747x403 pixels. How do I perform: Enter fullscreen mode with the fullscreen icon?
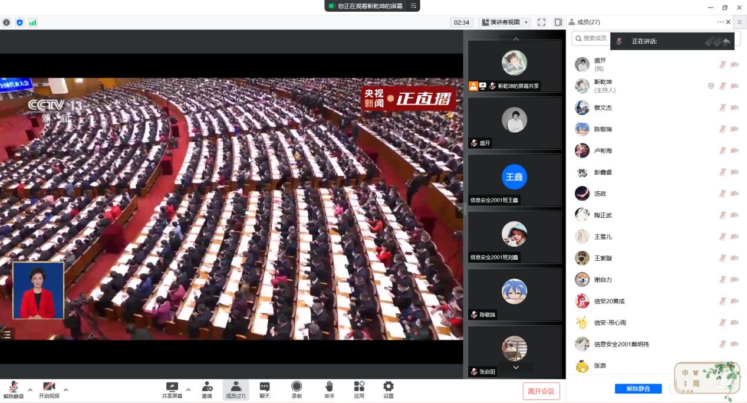[541, 22]
